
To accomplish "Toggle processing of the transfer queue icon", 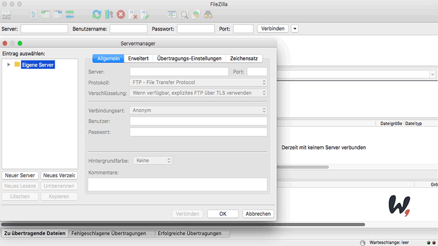I will pos(109,15).
